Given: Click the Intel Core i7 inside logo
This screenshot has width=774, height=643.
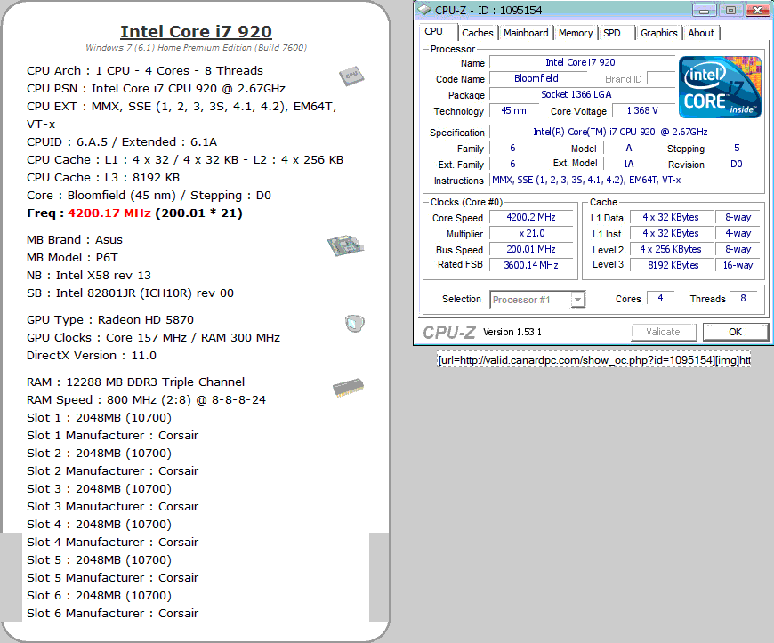Looking at the screenshot, I should click(x=721, y=87).
